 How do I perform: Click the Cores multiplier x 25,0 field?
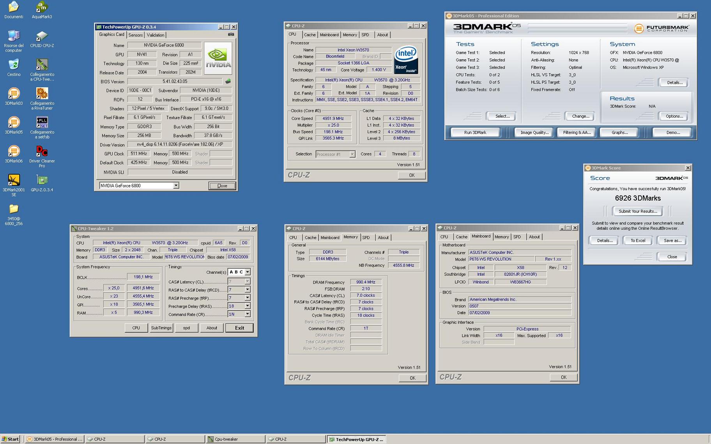(x=114, y=288)
